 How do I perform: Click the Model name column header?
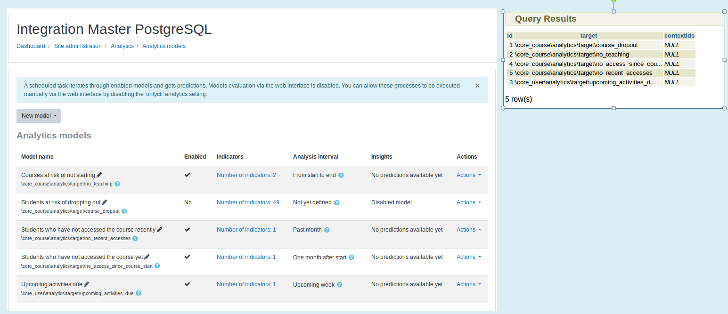pyautogui.click(x=37, y=157)
